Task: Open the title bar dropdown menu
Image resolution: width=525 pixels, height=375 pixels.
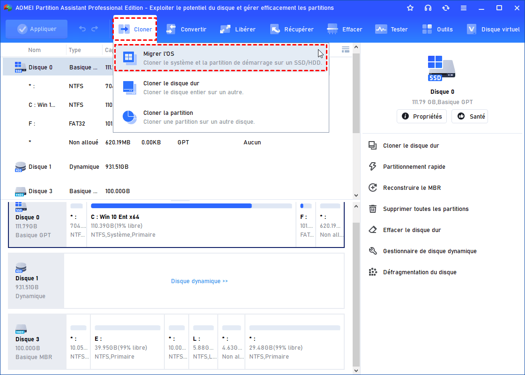Action: [464, 8]
